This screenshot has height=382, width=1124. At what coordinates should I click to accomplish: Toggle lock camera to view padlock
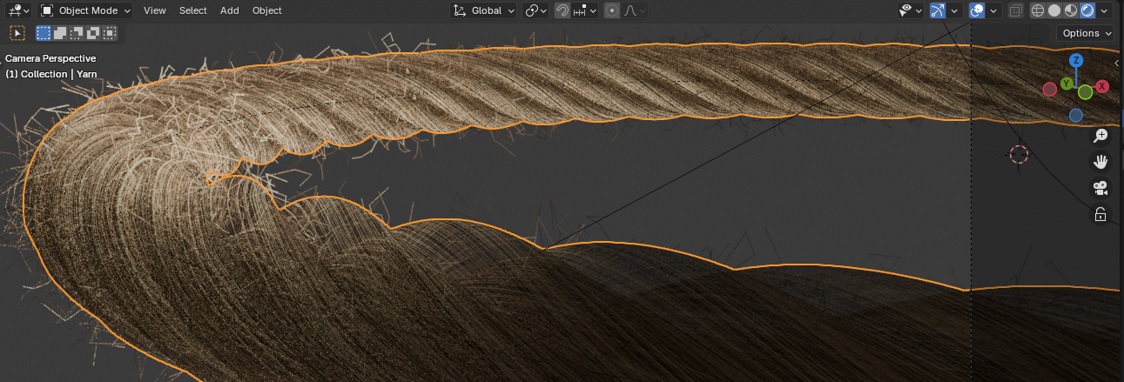point(1100,214)
